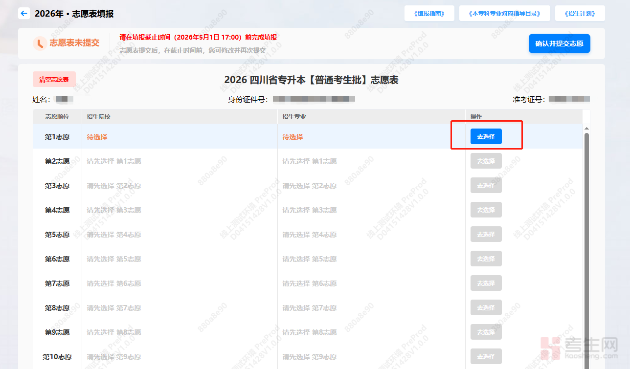Click the scrollbar up arrow

(586, 128)
